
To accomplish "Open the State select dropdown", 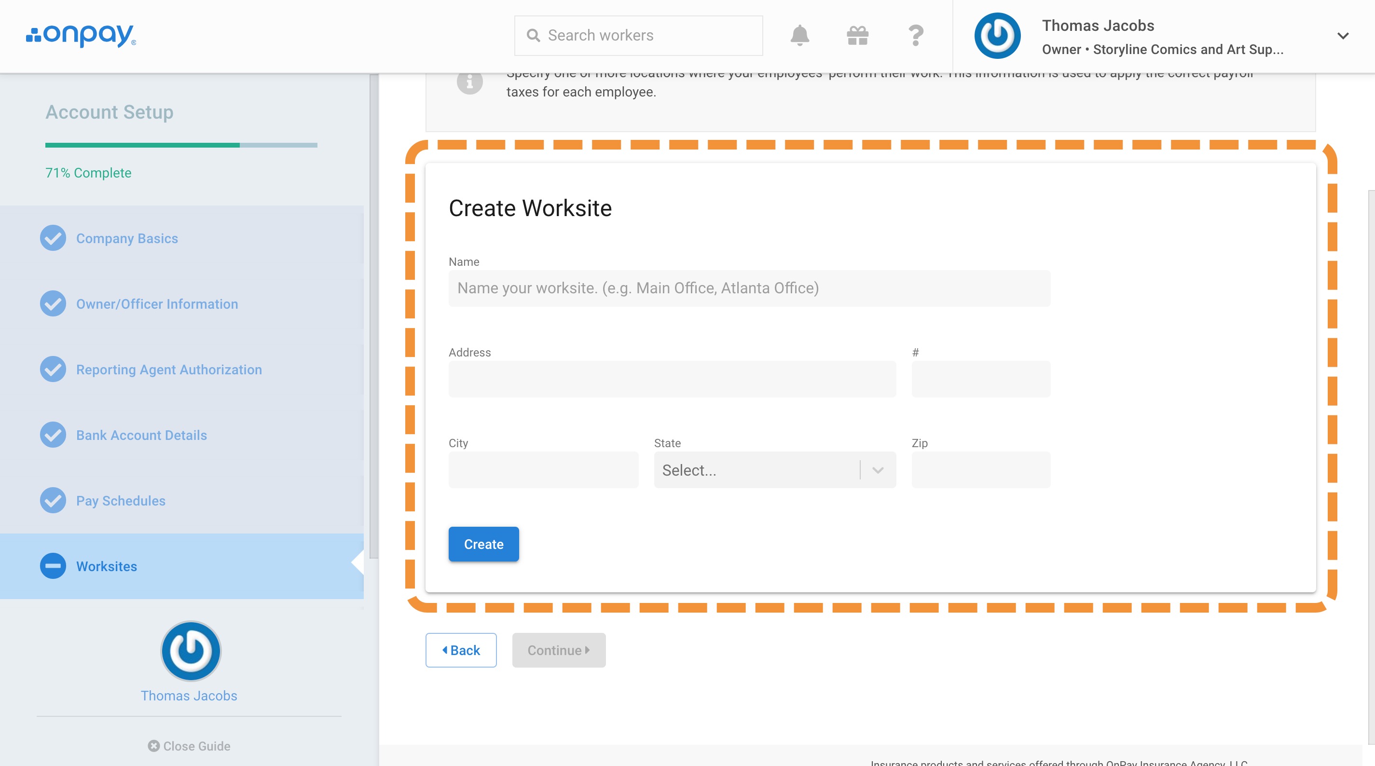I will click(758, 470).
